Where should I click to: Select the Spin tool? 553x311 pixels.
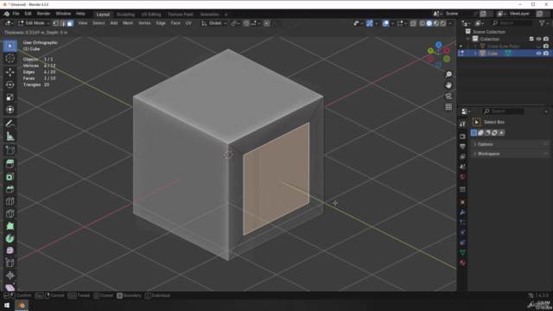coord(10,238)
